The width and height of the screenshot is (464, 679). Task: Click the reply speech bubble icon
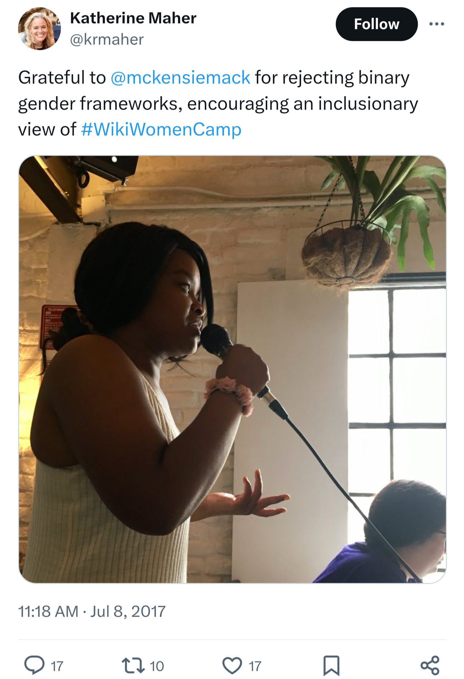[x=34, y=665]
